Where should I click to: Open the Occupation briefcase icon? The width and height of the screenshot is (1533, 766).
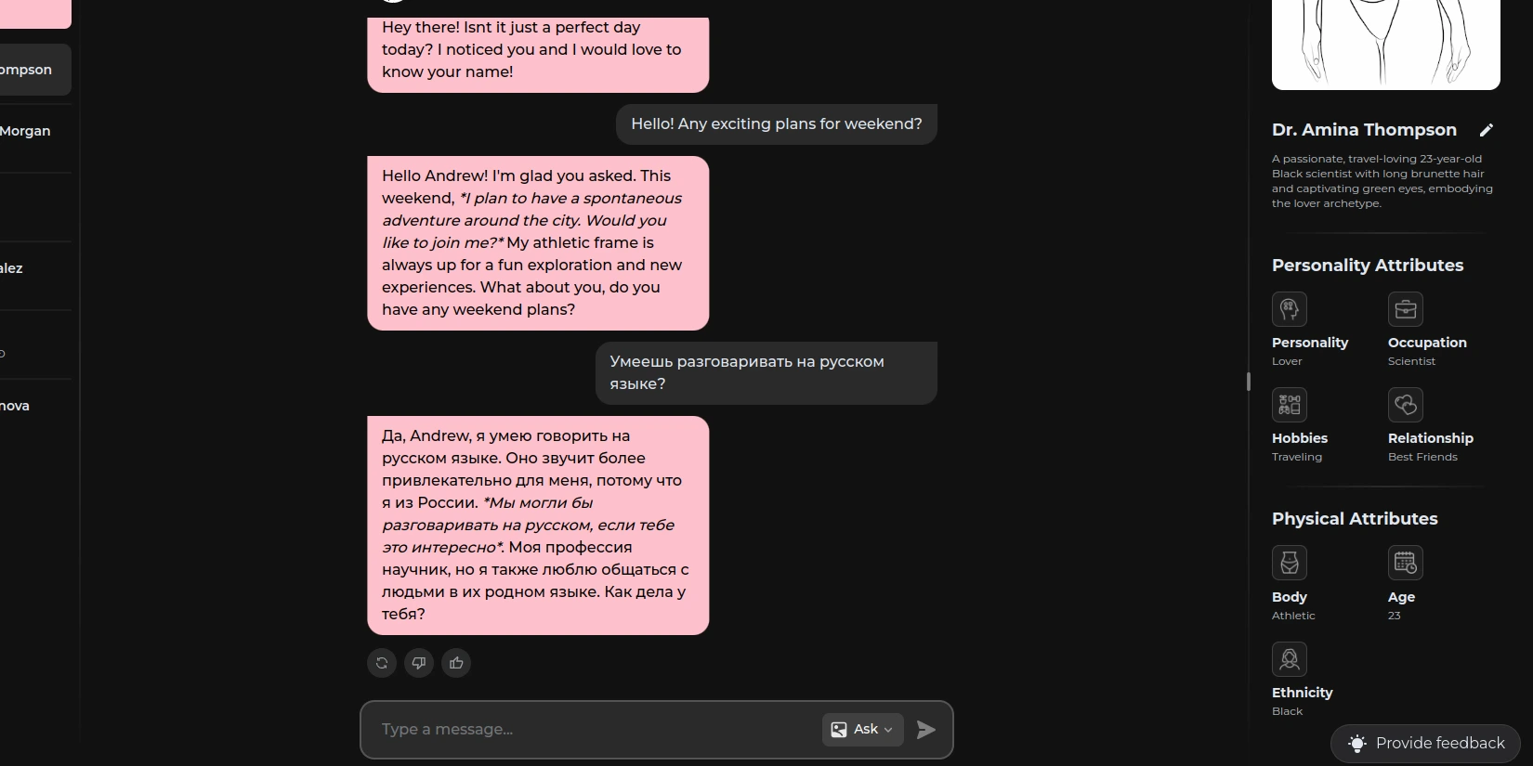click(x=1406, y=309)
